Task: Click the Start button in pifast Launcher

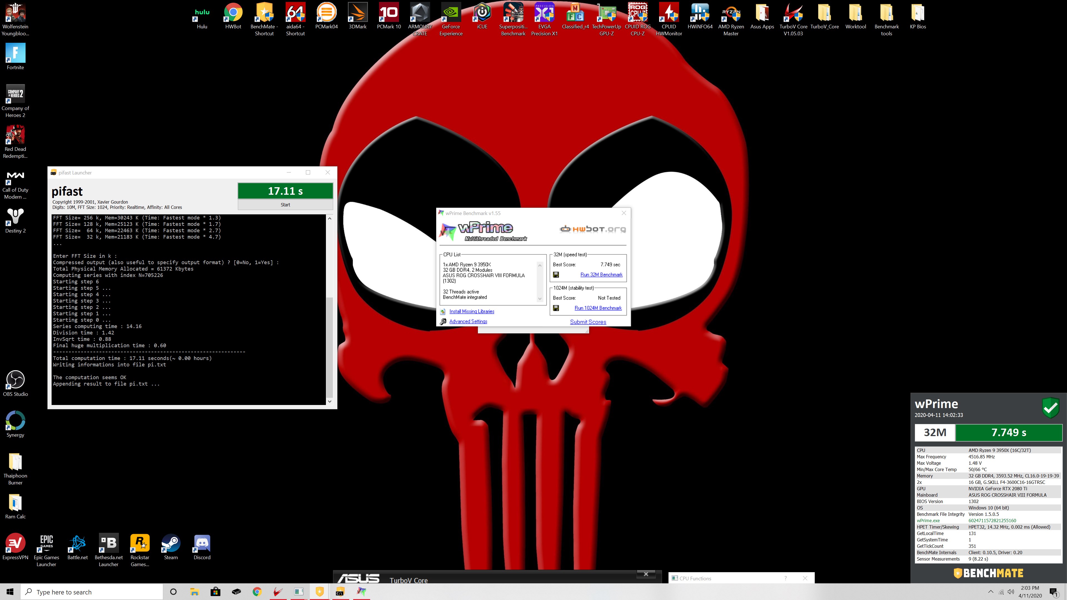Action: pos(285,204)
